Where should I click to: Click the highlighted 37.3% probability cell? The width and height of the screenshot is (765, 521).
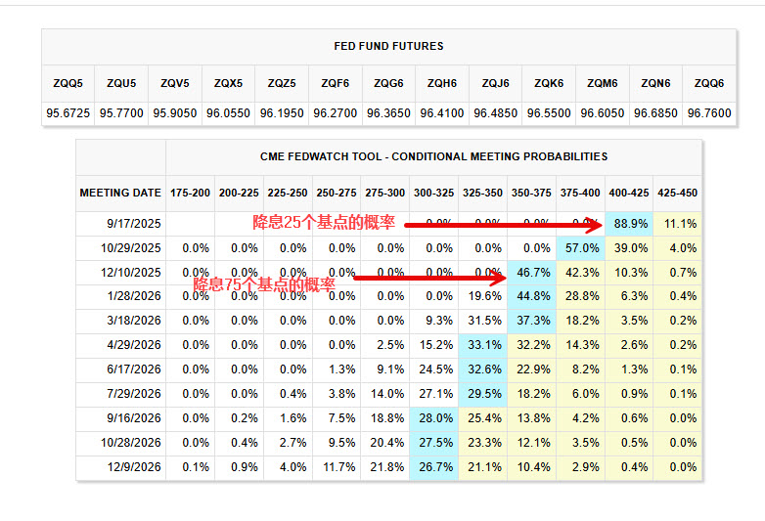531,321
